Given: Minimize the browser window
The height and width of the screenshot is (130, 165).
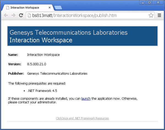Looking at the screenshot, I should [143, 2].
